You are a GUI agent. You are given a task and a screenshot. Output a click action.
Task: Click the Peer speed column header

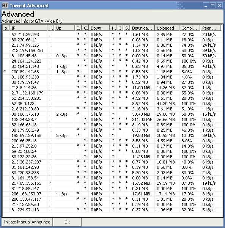pos(211,28)
